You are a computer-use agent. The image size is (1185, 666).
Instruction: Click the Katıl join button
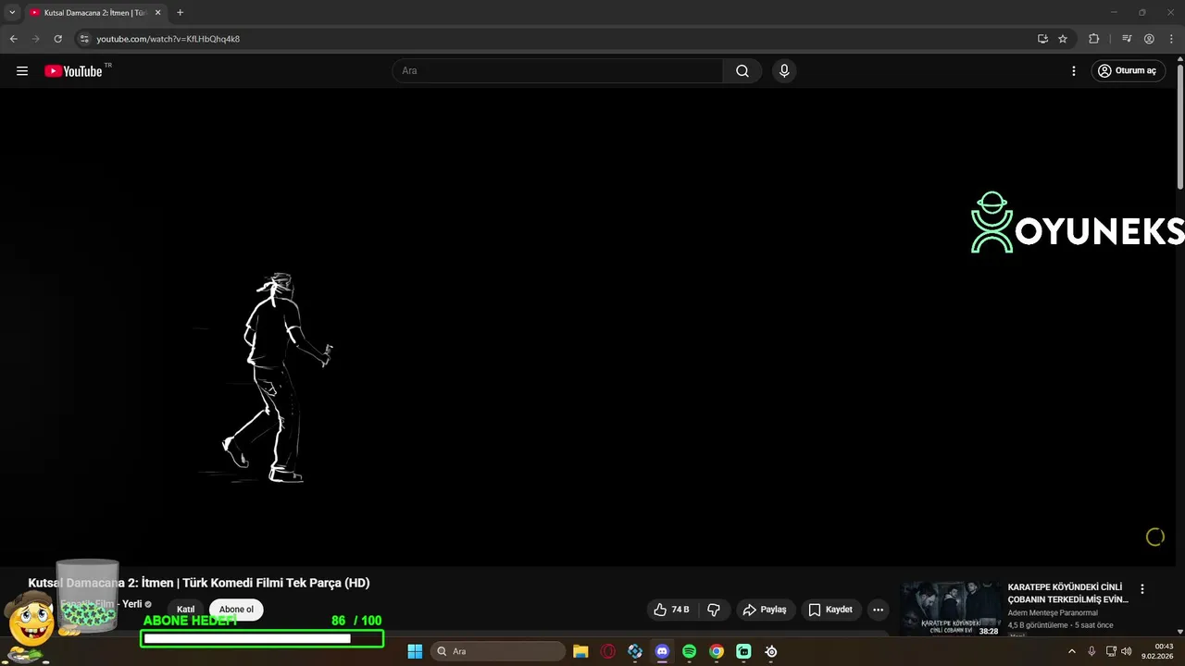point(186,610)
